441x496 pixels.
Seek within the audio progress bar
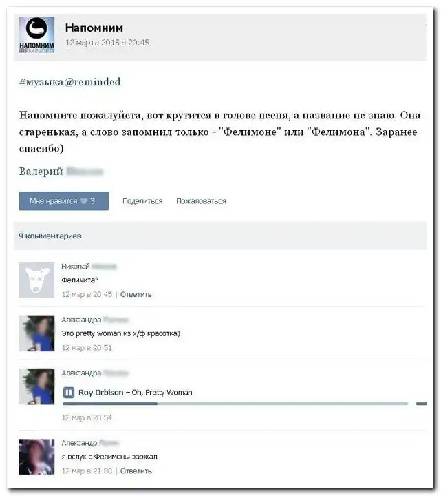[x=236, y=404]
